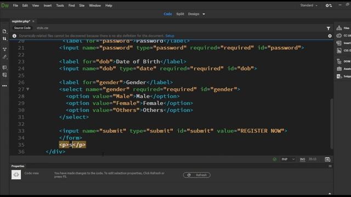Open the more tools ellipsis
This screenshot has width=351, height=197.
click(x=4, y=86)
